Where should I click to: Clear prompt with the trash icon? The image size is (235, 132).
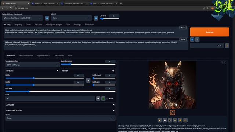(197, 40)
